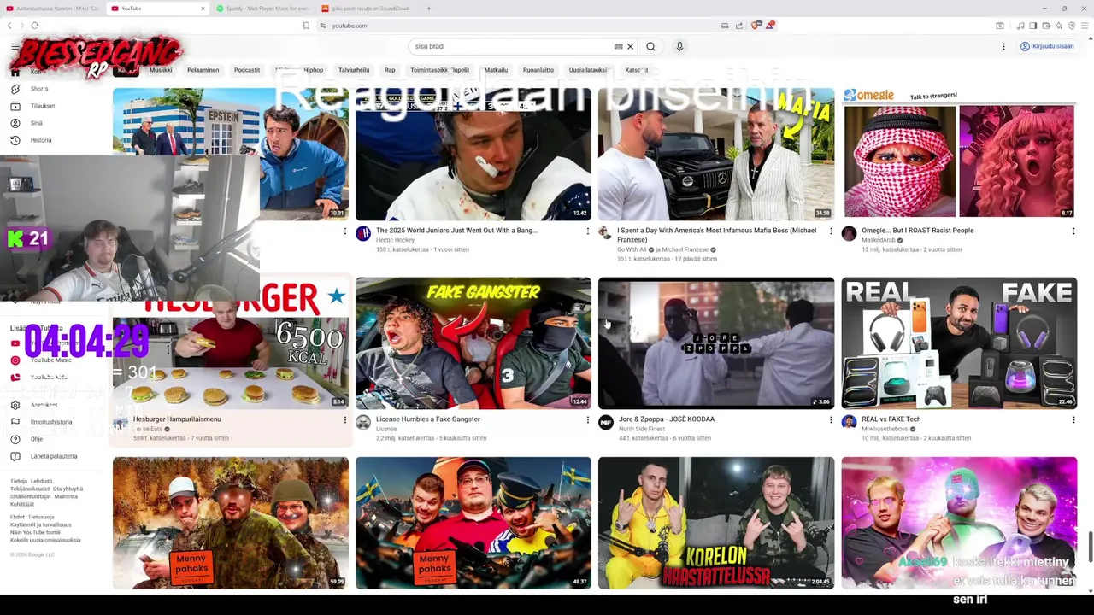Open License Humbles a Fake Gangster title

point(428,419)
